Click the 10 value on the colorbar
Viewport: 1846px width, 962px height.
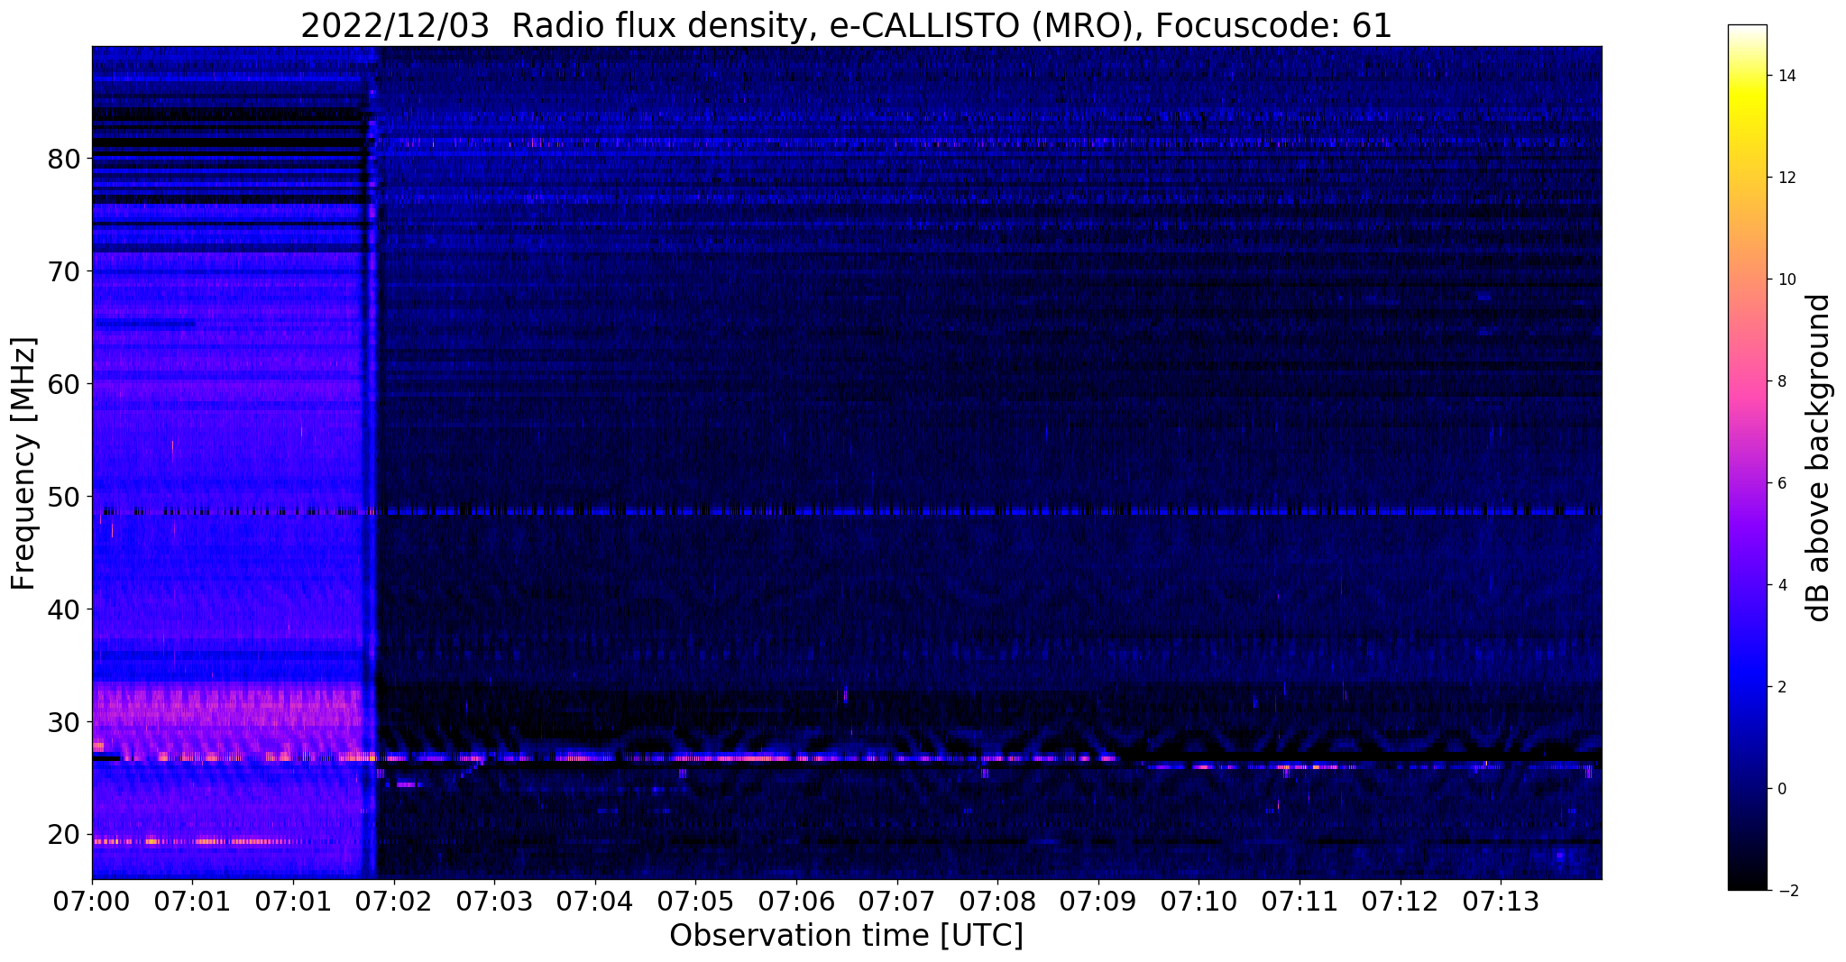pos(1786,279)
